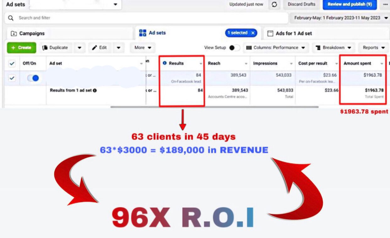
Task: Open the Ads for 1 Ad set tab
Action: [290, 33]
